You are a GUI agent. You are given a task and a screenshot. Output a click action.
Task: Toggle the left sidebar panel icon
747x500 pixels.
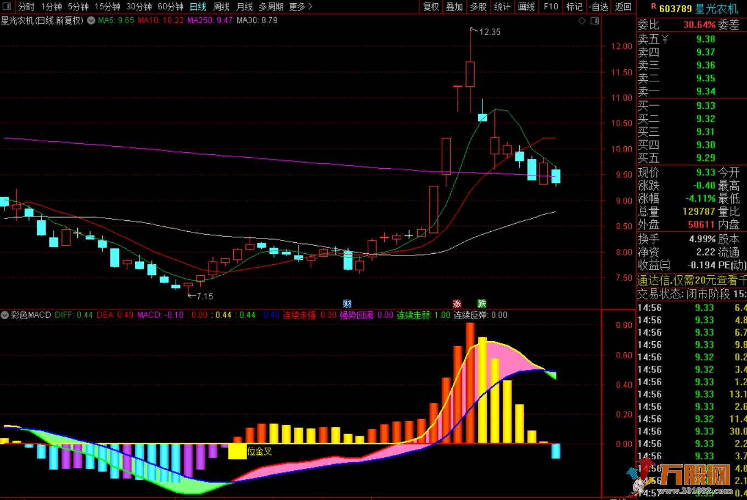pyautogui.click(x=7, y=7)
